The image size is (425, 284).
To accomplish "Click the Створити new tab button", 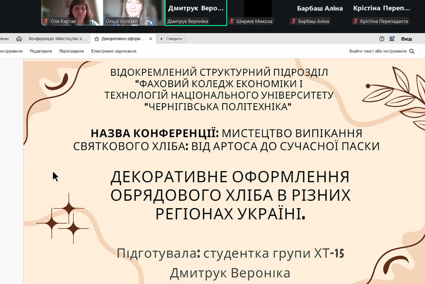I will click(x=171, y=39).
